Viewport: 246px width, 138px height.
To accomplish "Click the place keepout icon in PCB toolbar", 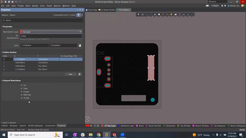I will click(180, 15).
